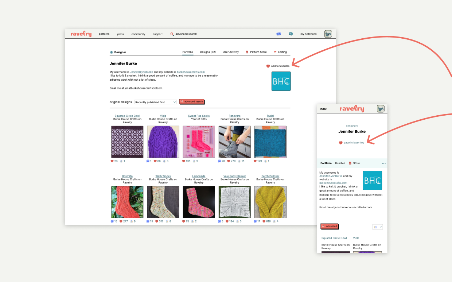Open the three-dot more options in mobile tabs
452x282 pixels.
[x=383, y=163]
